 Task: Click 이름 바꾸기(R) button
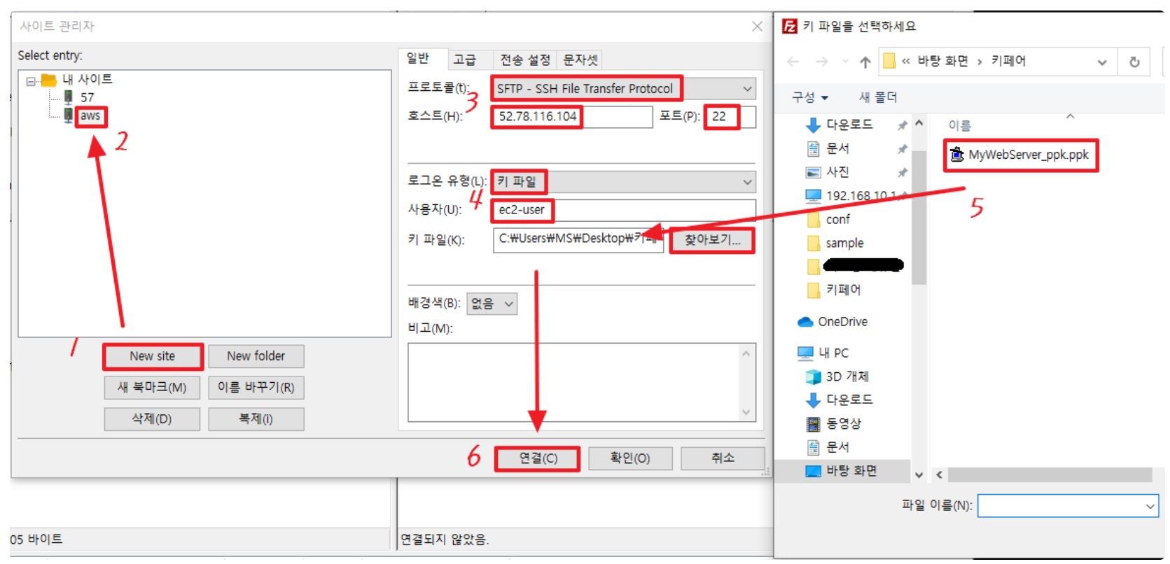(256, 387)
